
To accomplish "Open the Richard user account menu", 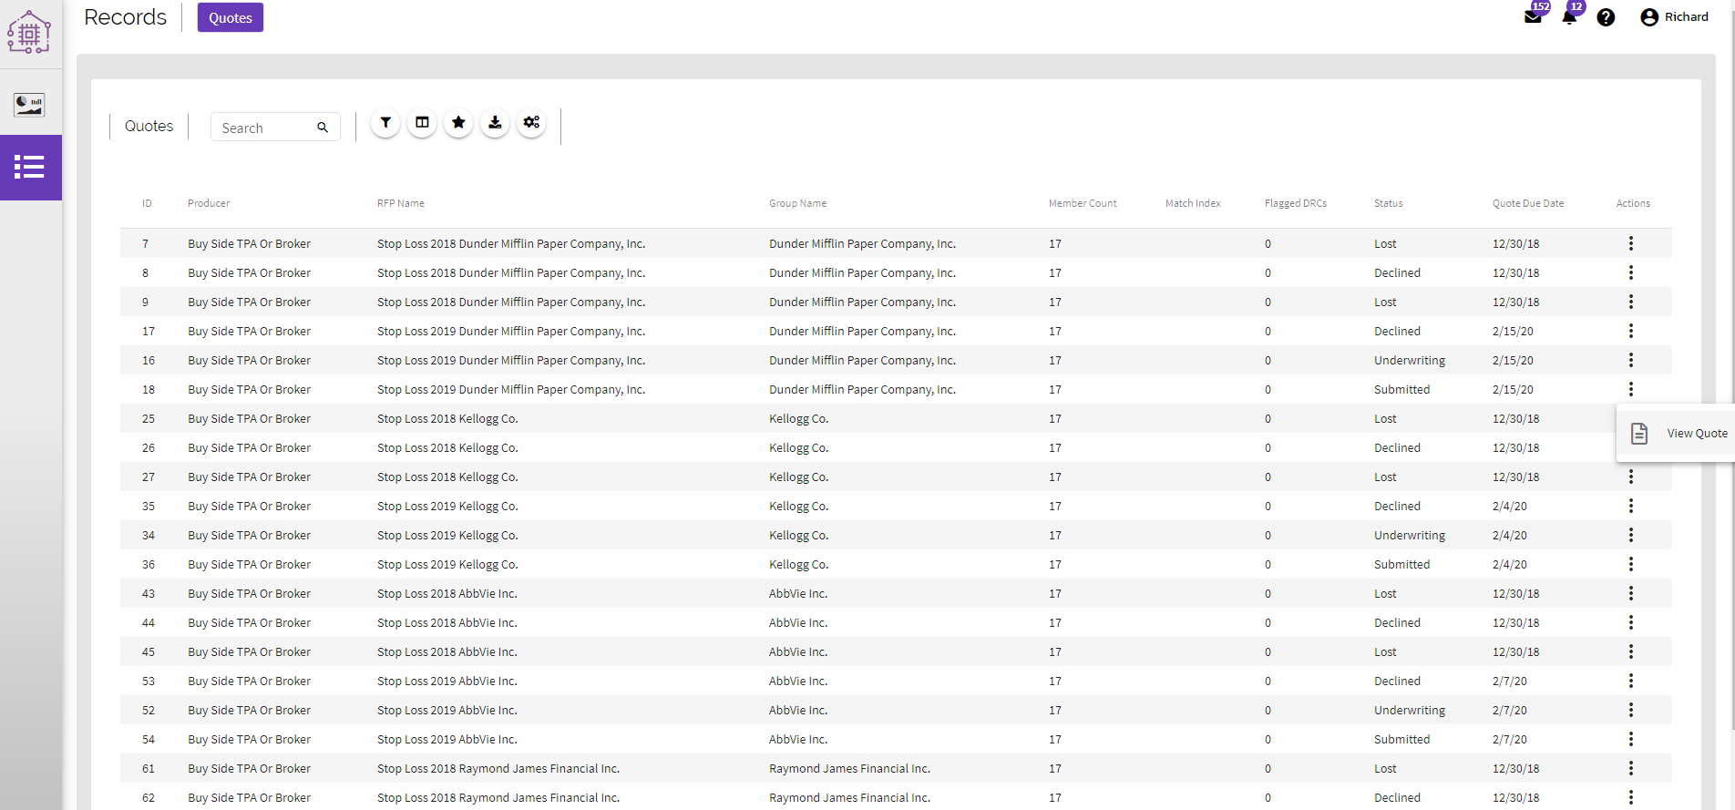I will click(1674, 17).
